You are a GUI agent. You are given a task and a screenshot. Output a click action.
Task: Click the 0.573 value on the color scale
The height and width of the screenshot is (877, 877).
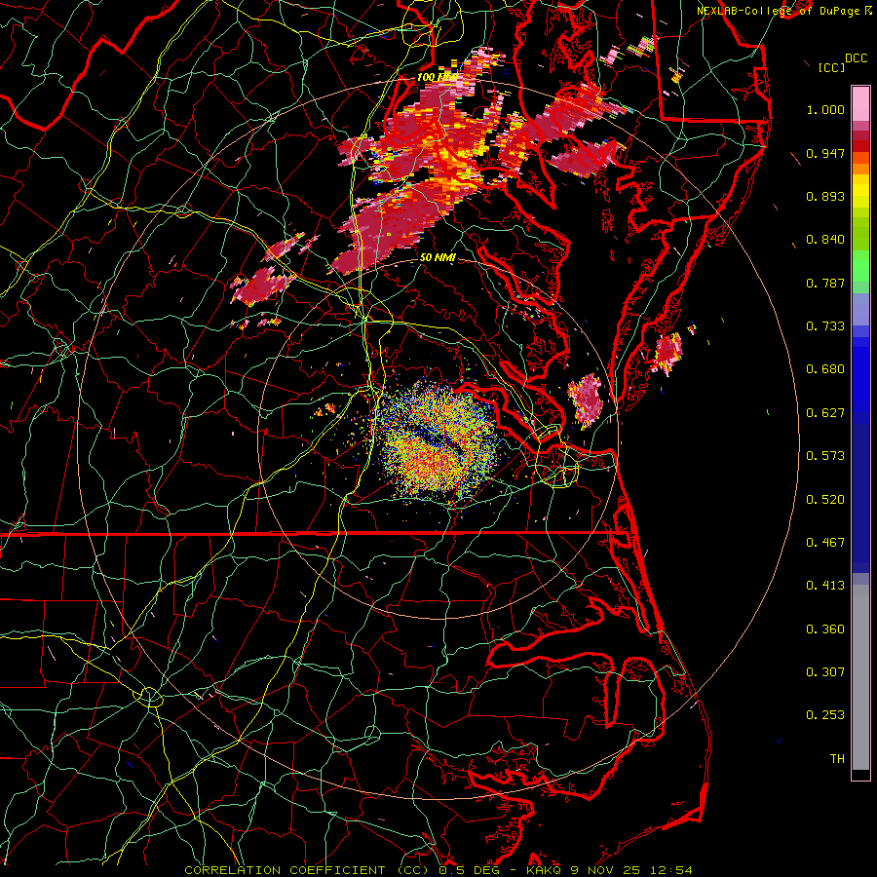(825, 456)
